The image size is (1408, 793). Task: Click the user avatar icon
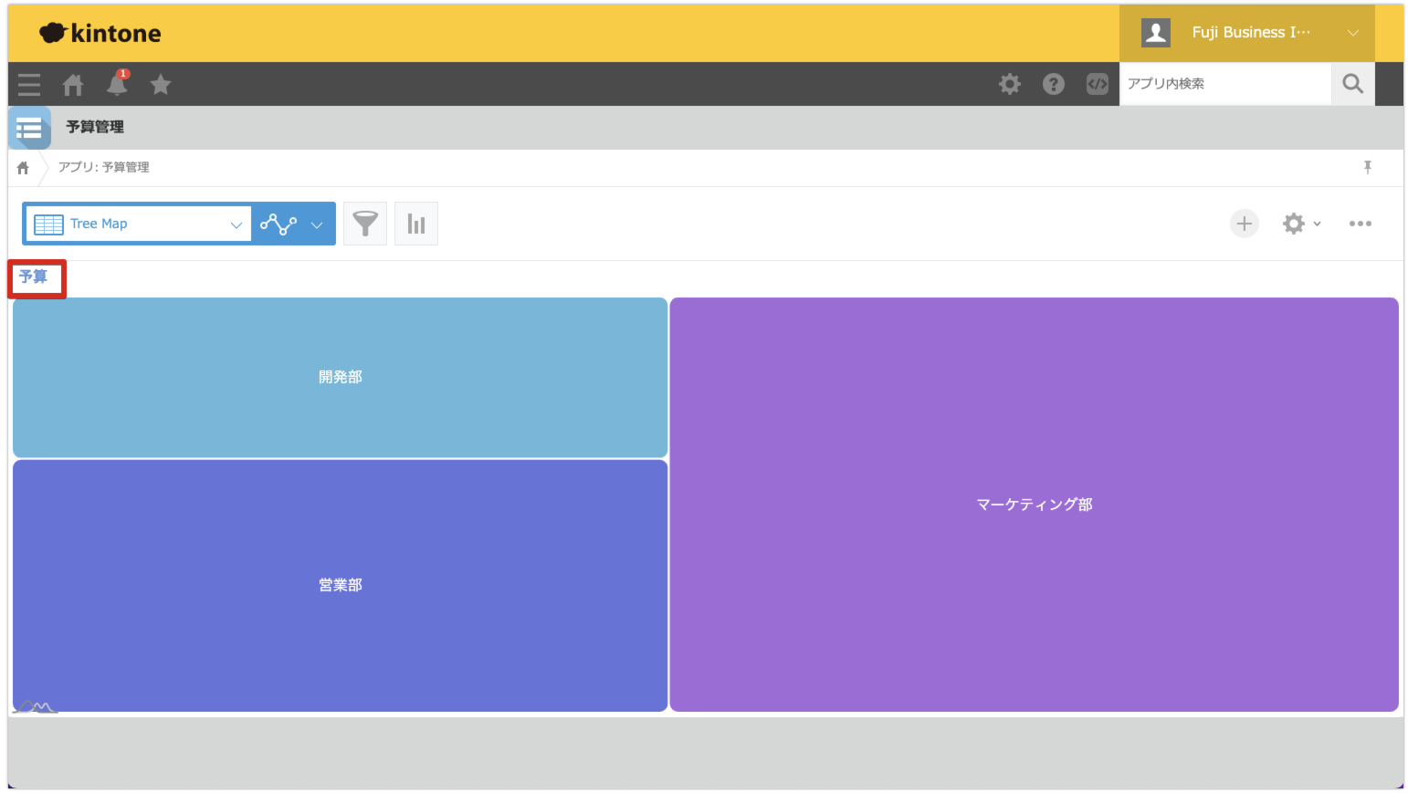pos(1156,33)
